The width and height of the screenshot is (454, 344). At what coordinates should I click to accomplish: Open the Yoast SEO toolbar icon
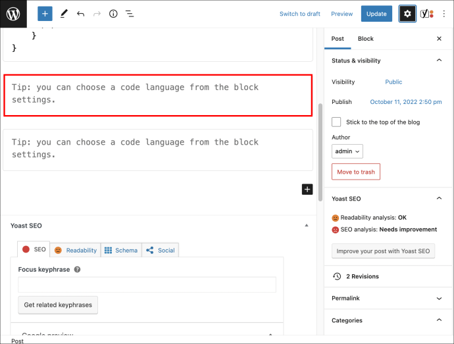point(427,14)
